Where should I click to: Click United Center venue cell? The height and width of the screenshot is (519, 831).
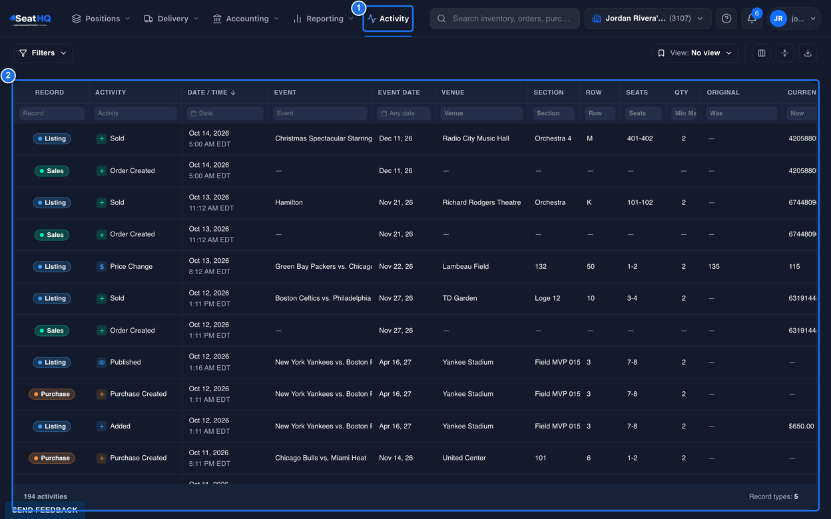click(x=464, y=458)
